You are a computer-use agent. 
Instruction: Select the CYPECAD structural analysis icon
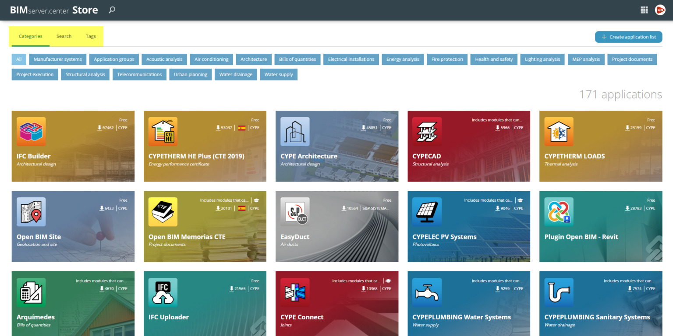[x=427, y=131]
